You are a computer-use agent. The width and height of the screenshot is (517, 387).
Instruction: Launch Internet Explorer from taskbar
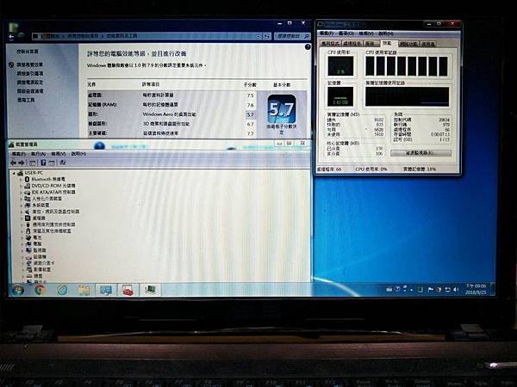[x=62, y=290]
